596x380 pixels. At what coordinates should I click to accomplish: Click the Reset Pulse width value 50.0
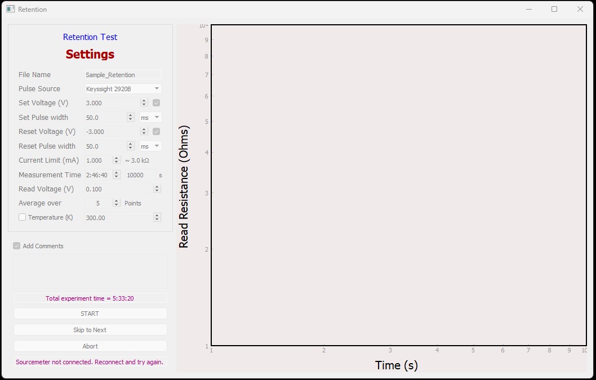click(x=106, y=146)
